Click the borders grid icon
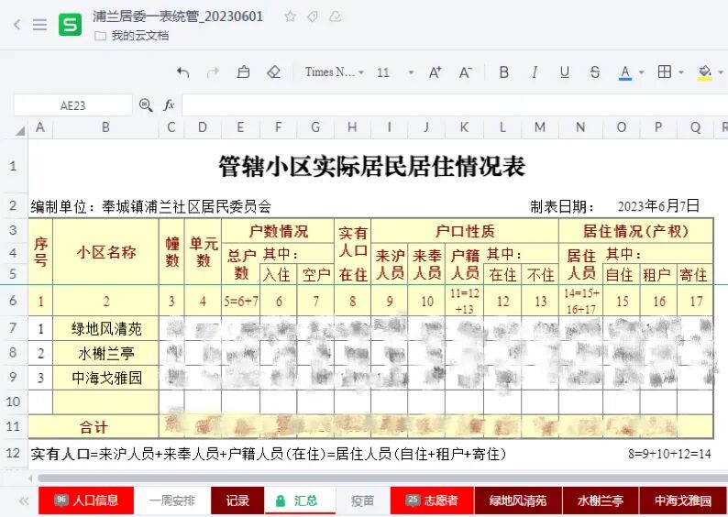This screenshot has width=728, height=517. [665, 71]
